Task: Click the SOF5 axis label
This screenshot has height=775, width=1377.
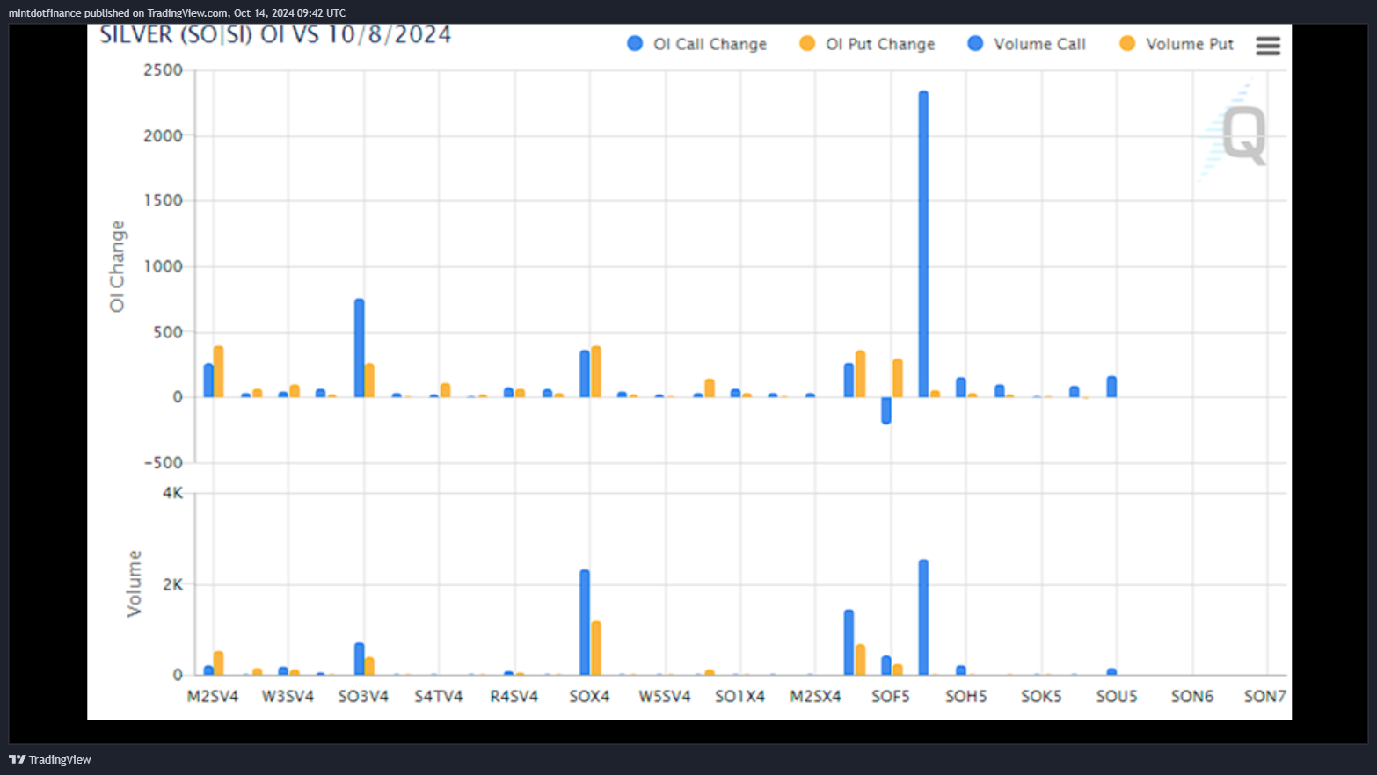Action: click(891, 696)
